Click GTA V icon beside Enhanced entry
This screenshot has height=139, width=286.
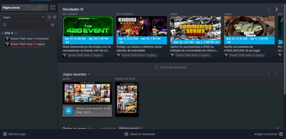(x=7, y=38)
